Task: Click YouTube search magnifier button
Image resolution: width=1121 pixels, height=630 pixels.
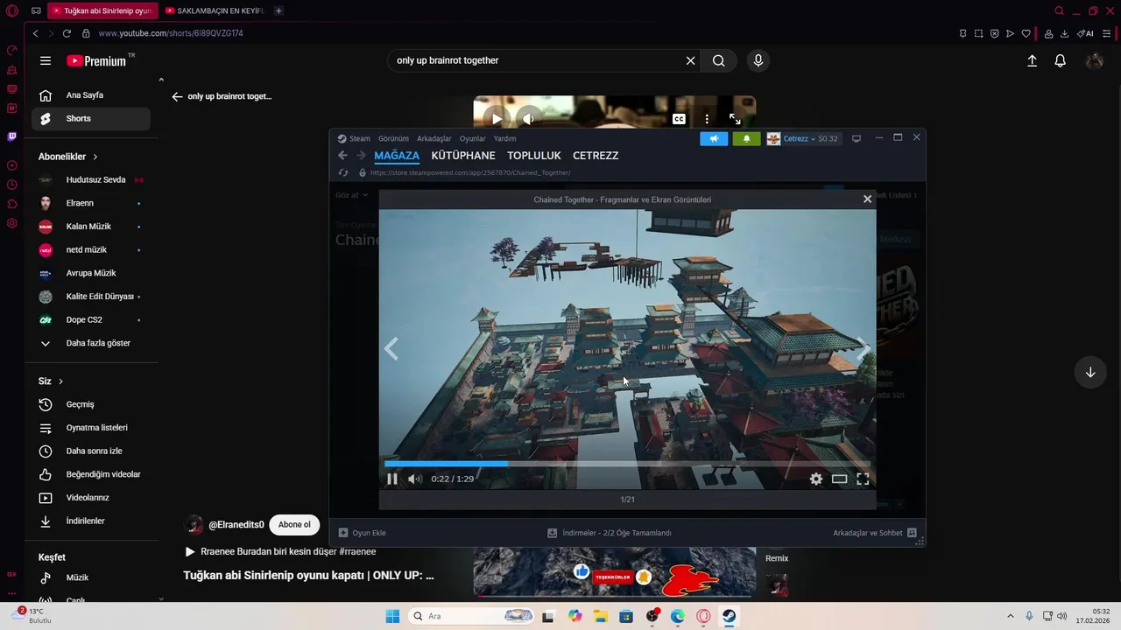Action: [x=718, y=60]
